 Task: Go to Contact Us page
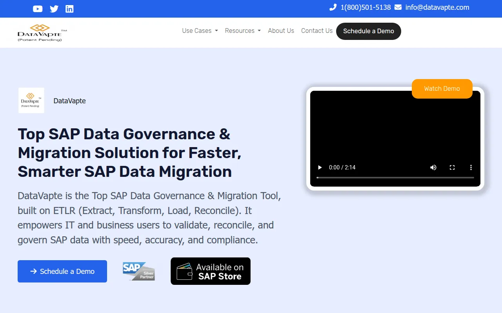click(x=317, y=31)
